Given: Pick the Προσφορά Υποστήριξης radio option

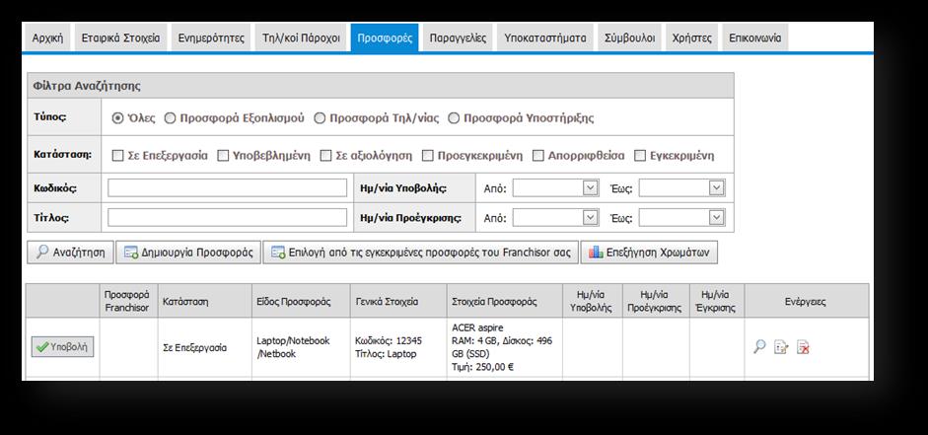Looking at the screenshot, I should tap(454, 118).
